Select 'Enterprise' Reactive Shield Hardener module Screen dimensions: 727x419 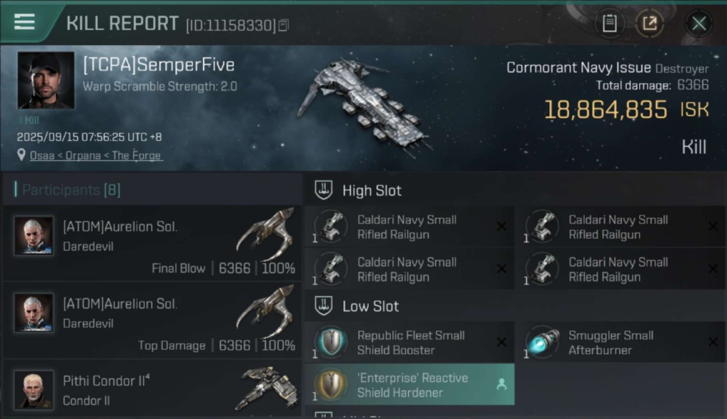coord(409,385)
